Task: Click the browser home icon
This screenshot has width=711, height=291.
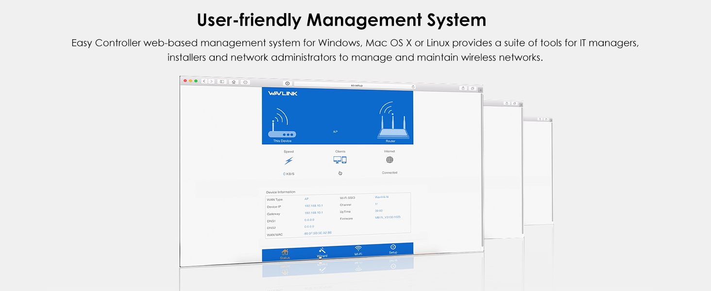Action: coord(234,82)
